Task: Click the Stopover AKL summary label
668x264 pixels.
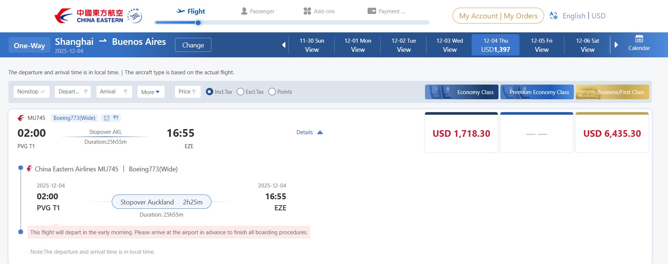Action: tap(106, 132)
